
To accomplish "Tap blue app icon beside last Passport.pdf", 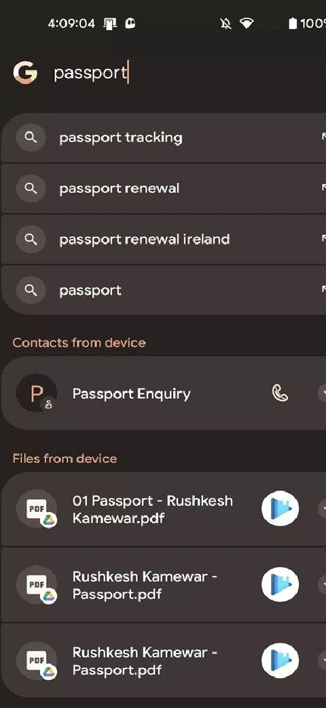I will point(280,660).
